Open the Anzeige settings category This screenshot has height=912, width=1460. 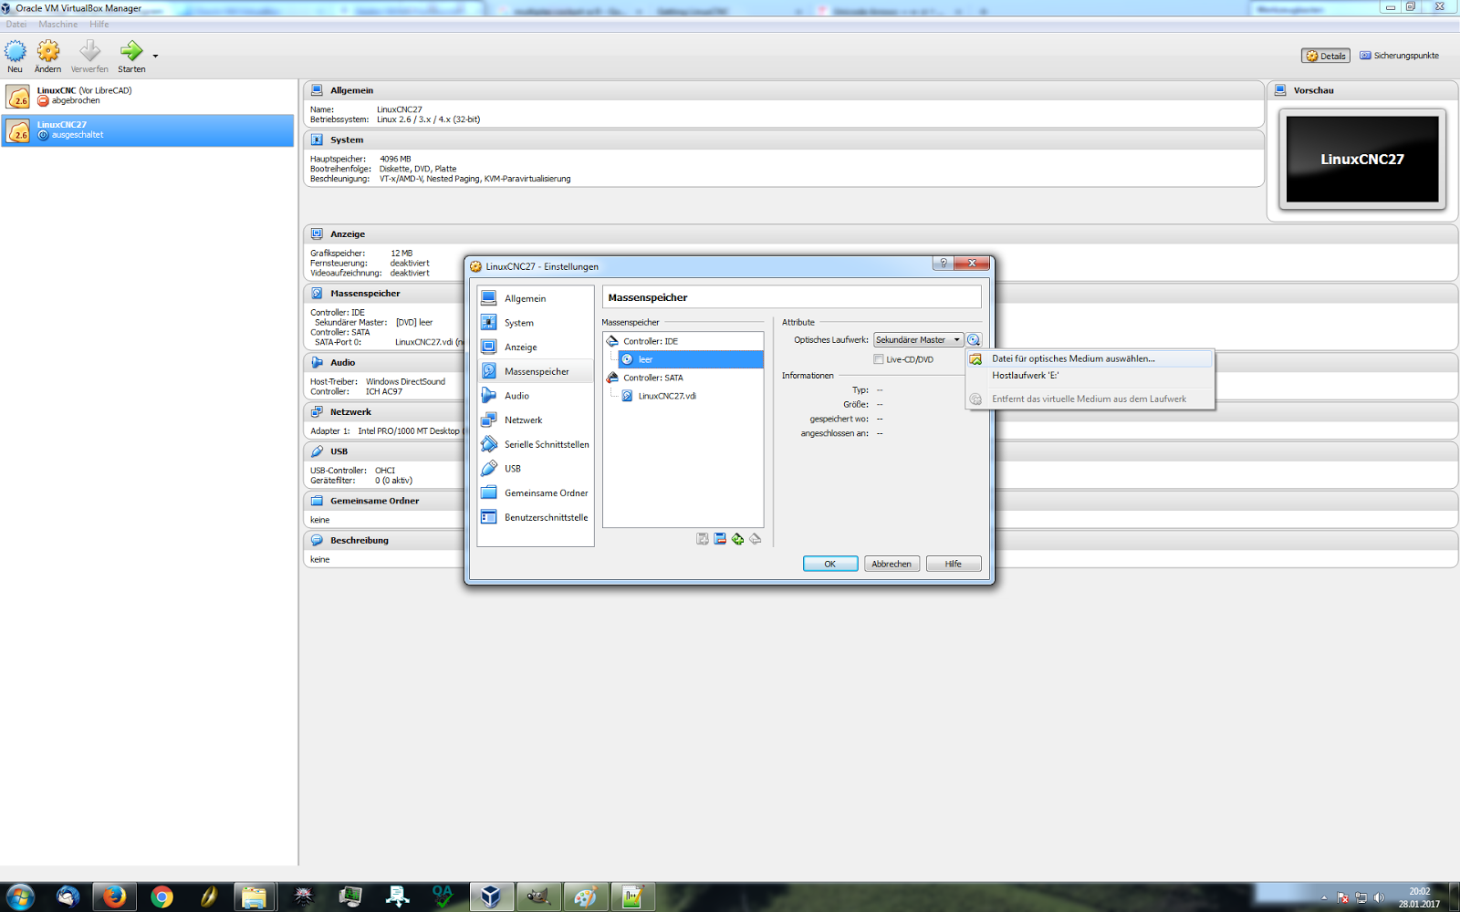click(536, 347)
